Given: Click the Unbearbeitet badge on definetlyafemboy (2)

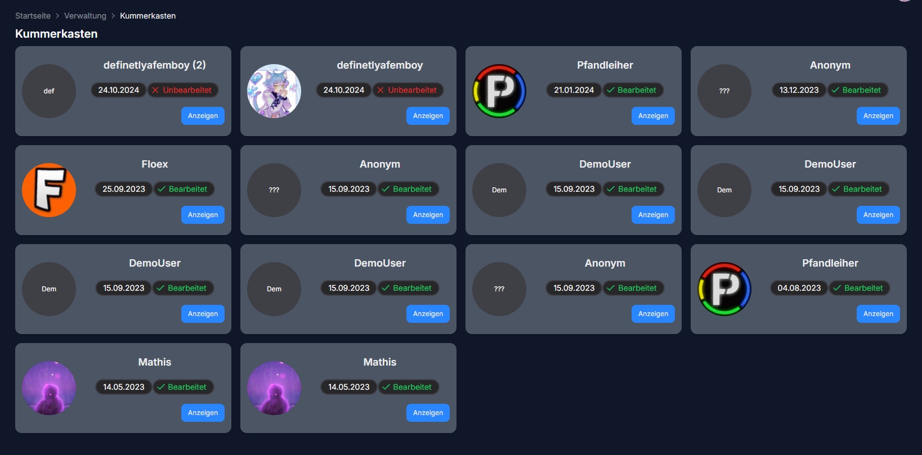Looking at the screenshot, I should (183, 90).
